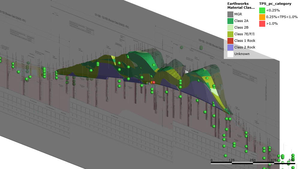Click the orange 0.25%<TPS<1.0% swatch
This screenshot has height=169, width=300.
[262, 17]
